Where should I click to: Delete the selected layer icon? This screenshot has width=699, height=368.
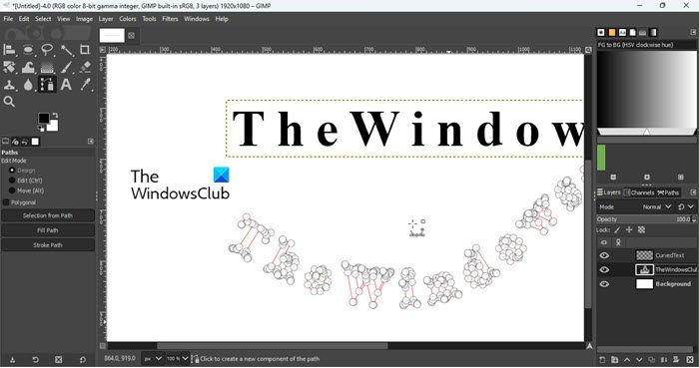click(690, 360)
